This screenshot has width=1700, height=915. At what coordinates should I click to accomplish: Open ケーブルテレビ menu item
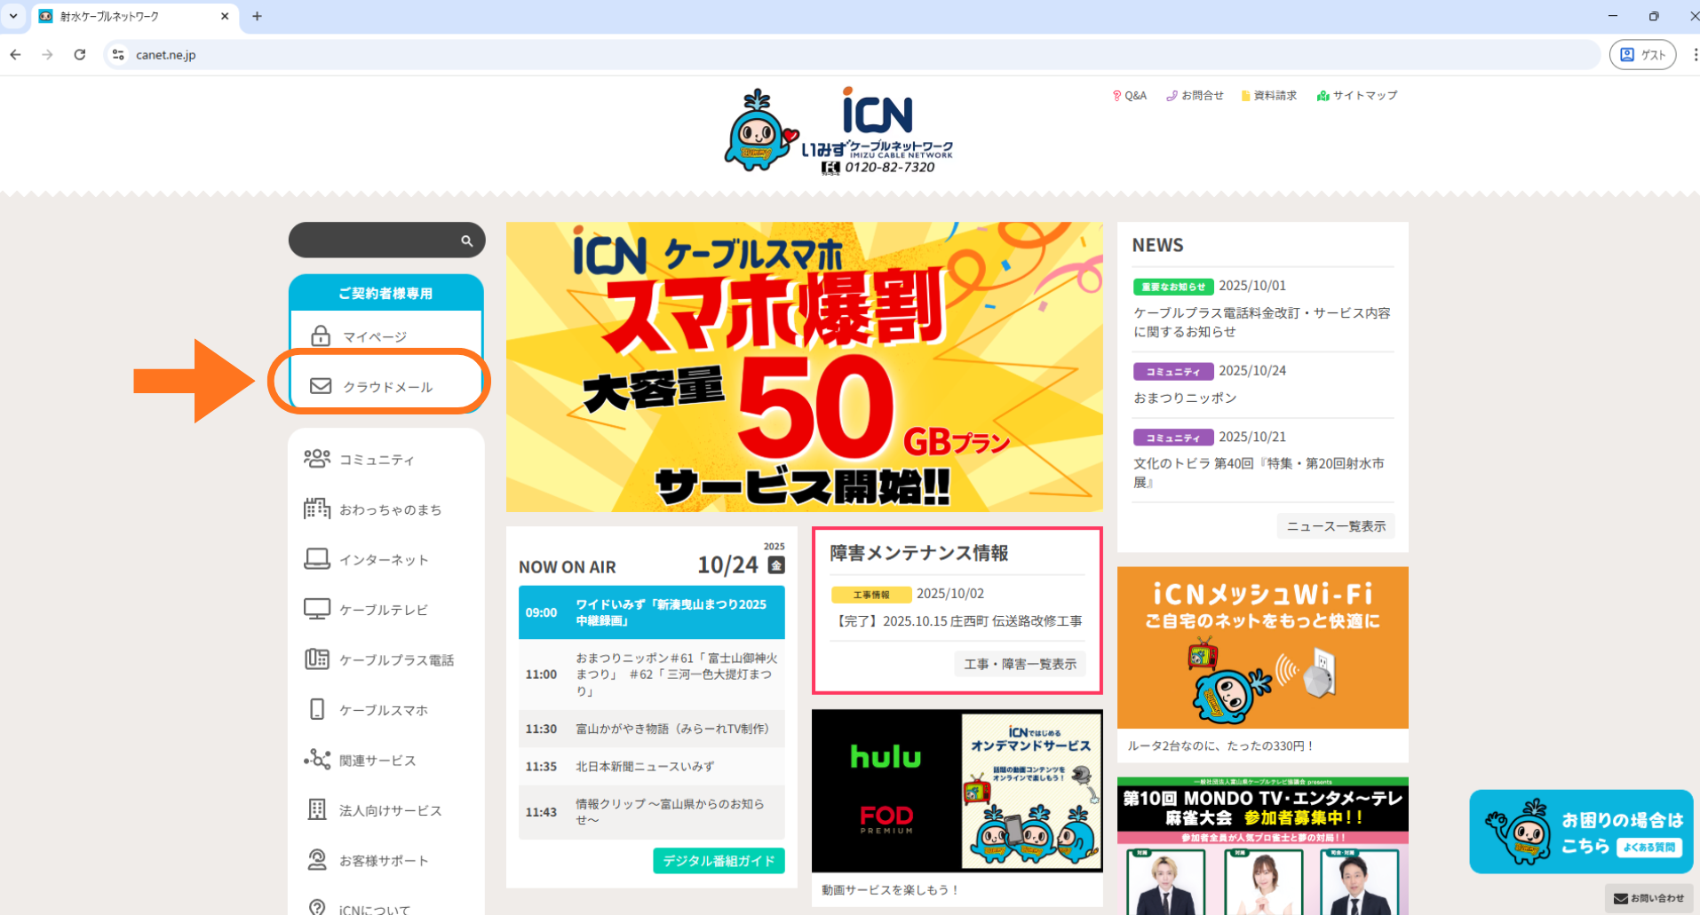[383, 610]
